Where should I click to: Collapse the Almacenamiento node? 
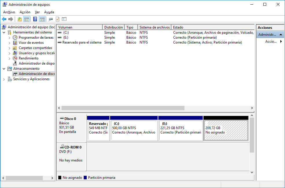pos(4,69)
